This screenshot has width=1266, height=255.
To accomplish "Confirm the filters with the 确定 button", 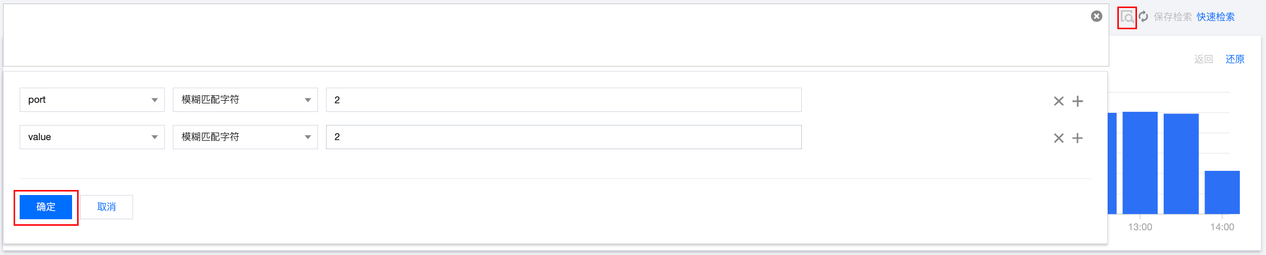I will [x=46, y=207].
